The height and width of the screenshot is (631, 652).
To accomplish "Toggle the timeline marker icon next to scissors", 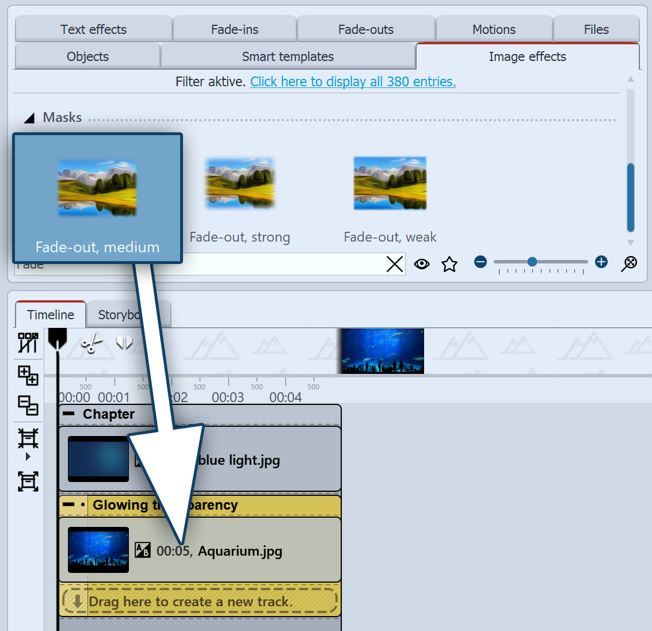I will [x=124, y=343].
